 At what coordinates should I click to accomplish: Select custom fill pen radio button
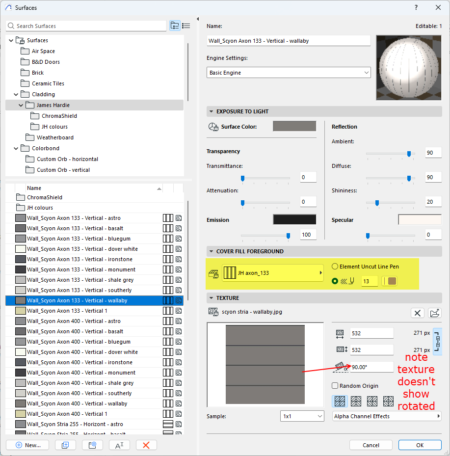335,281
